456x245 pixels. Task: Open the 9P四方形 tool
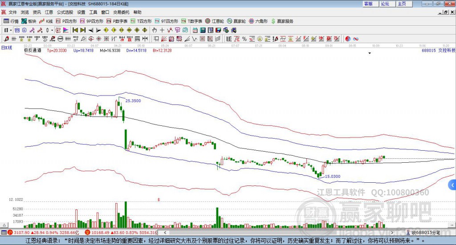(x=92, y=21)
